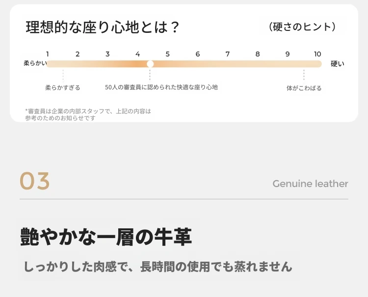Click the 50人の審査員 comfort description text

click(161, 87)
